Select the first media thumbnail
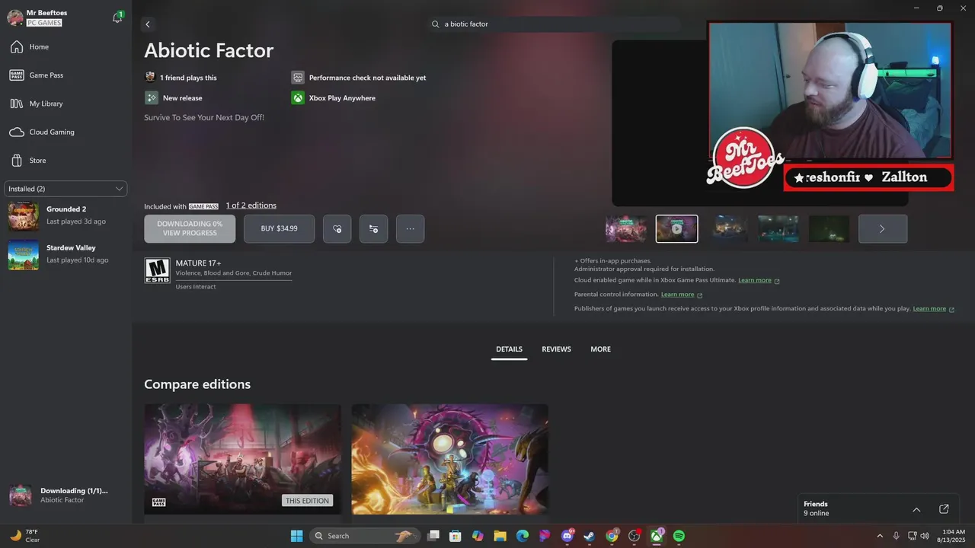 626,228
